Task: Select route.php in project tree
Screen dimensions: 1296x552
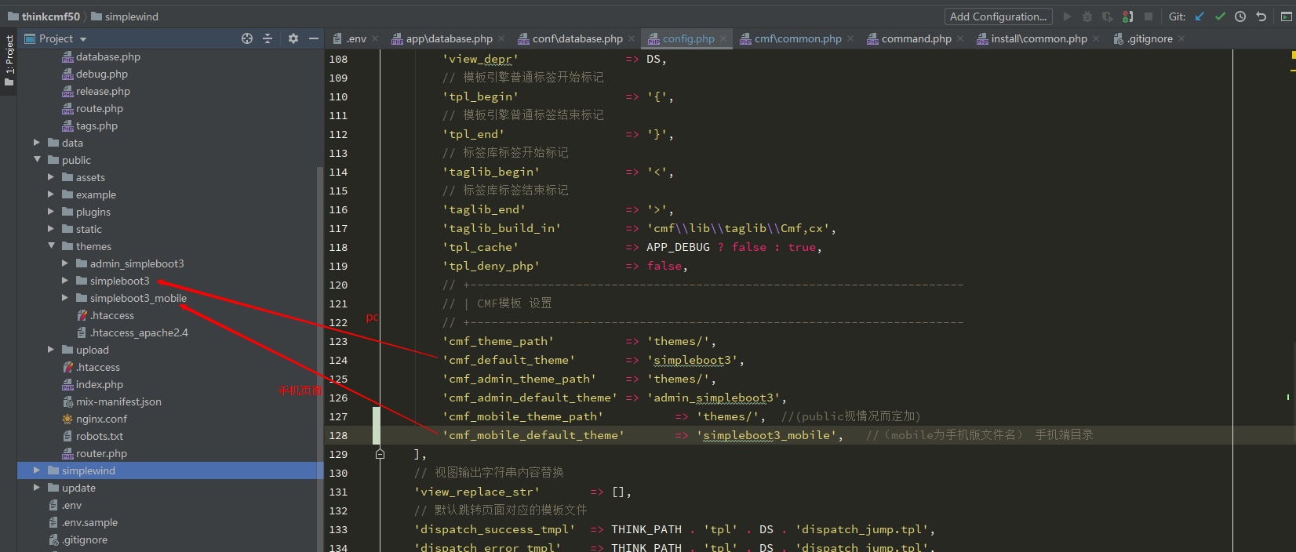Action: click(x=99, y=108)
